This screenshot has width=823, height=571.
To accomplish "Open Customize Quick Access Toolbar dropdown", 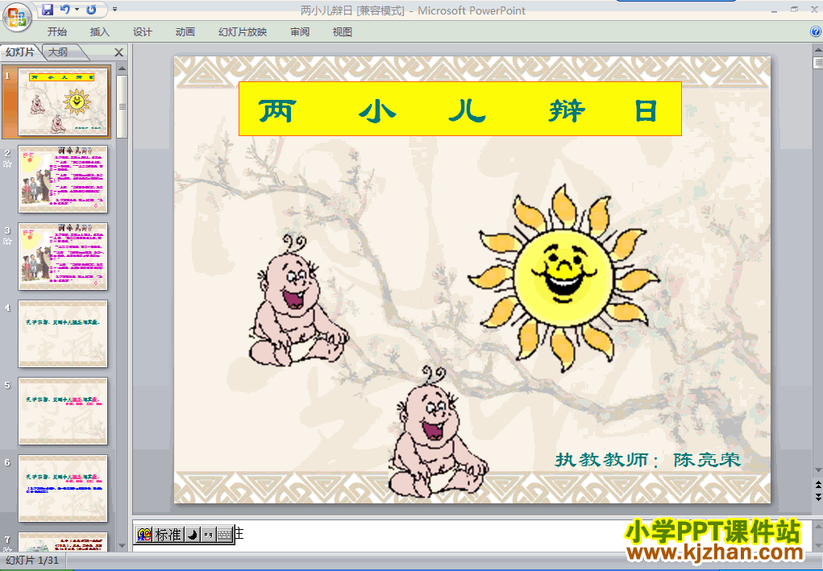I will point(115,10).
